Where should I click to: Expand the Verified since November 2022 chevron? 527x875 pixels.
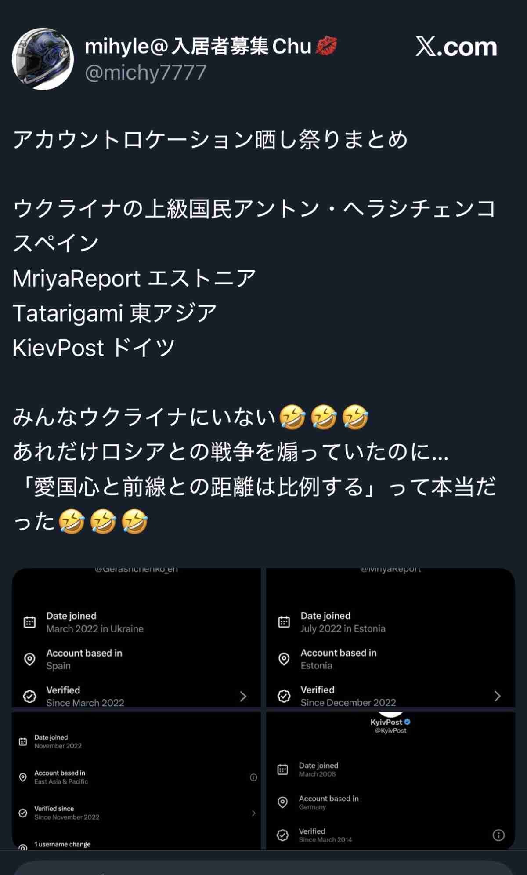[253, 813]
